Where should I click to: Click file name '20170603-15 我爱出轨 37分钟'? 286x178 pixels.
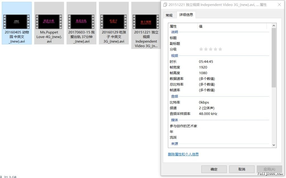81,37
